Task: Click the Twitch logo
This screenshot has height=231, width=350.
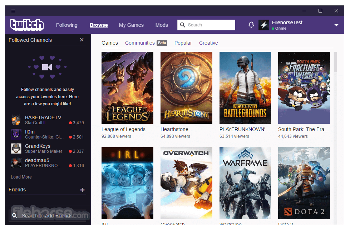Action: [x=27, y=25]
